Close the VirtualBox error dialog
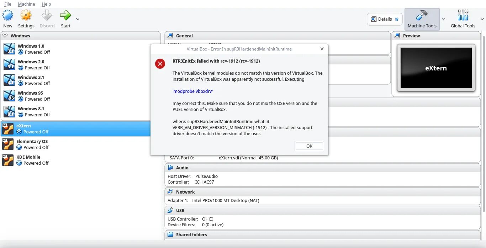 [322, 49]
